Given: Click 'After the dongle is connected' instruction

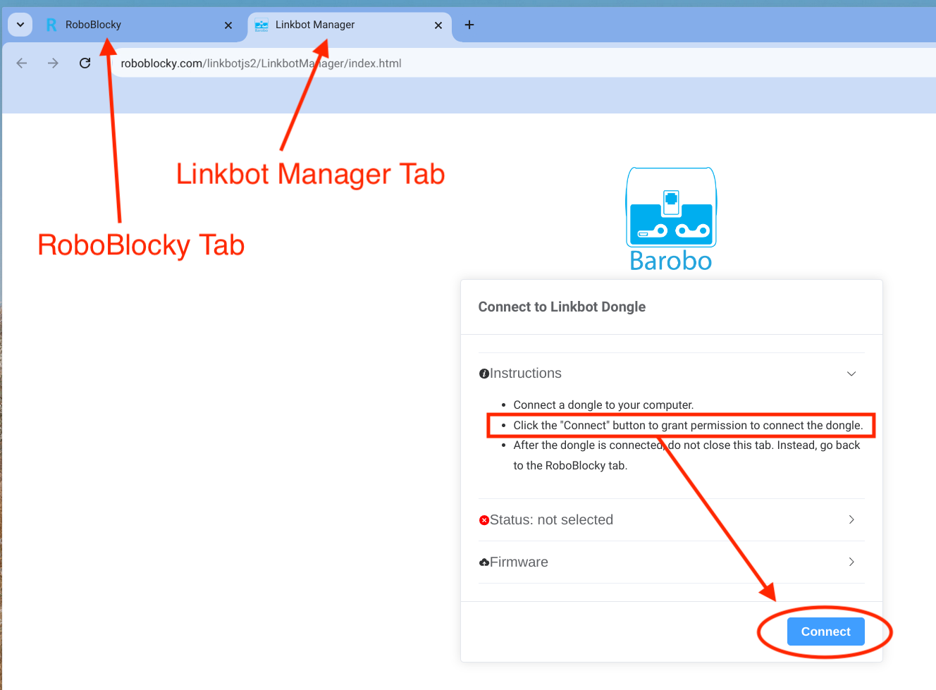Looking at the screenshot, I should [686, 455].
